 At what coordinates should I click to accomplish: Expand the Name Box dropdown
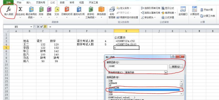point(31,27)
